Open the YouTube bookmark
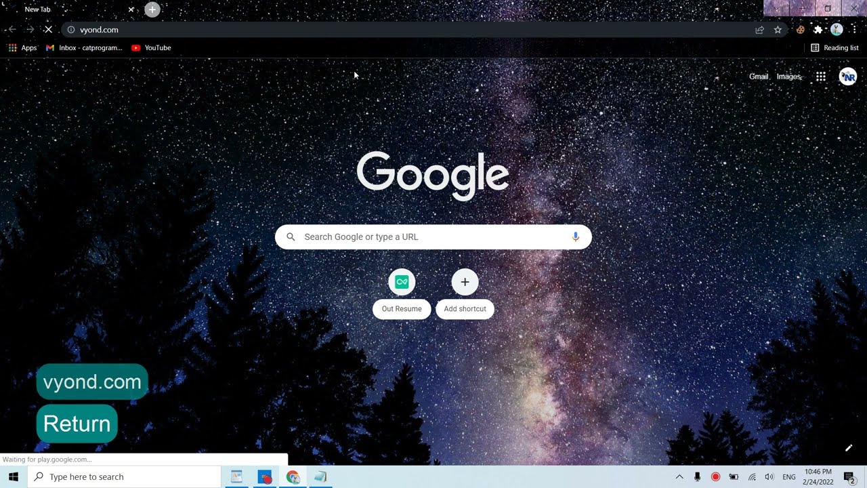 151,48
